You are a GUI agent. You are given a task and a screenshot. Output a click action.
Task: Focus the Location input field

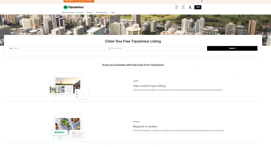coord(57,48)
